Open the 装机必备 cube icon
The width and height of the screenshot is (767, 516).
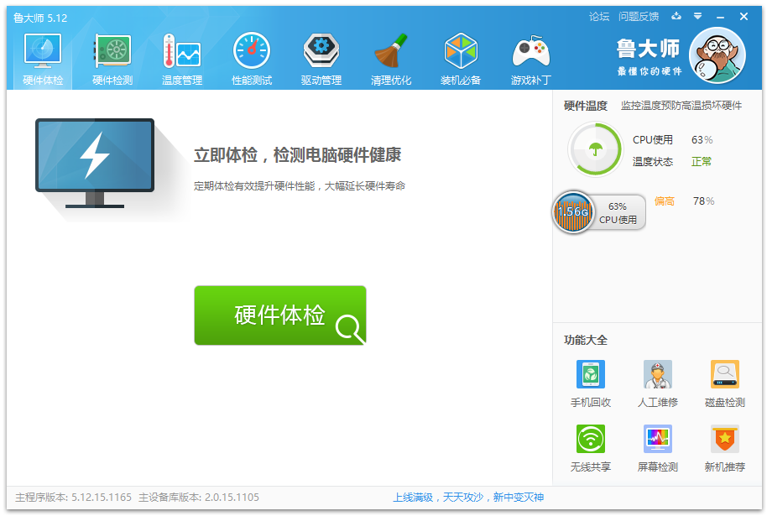(x=461, y=50)
